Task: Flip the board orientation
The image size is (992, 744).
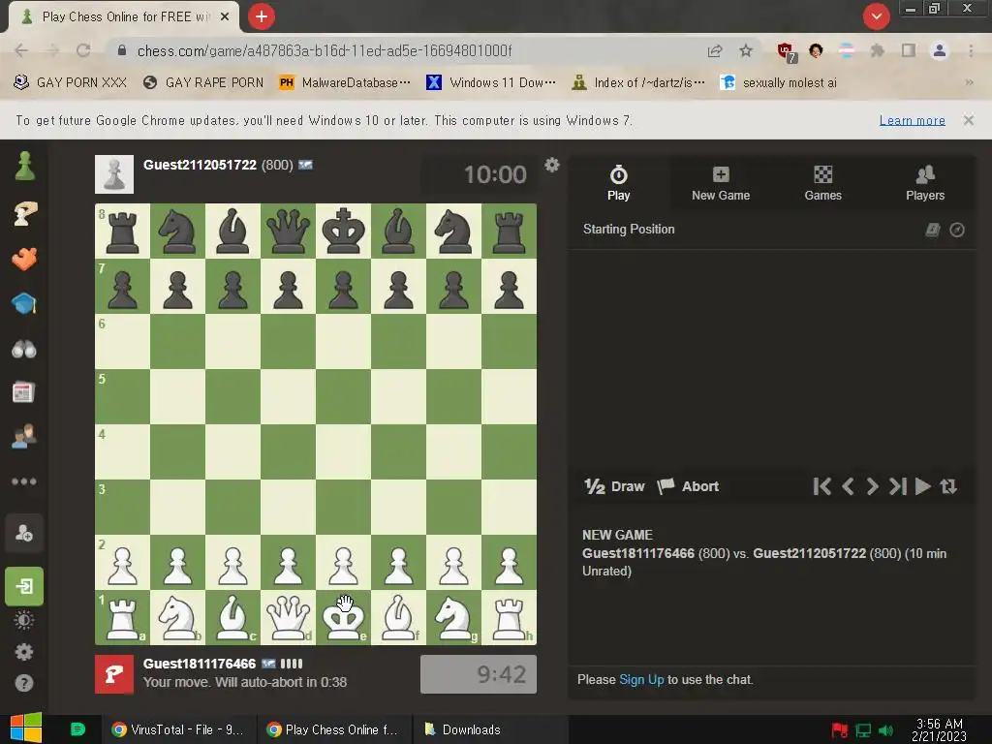Action: [948, 486]
